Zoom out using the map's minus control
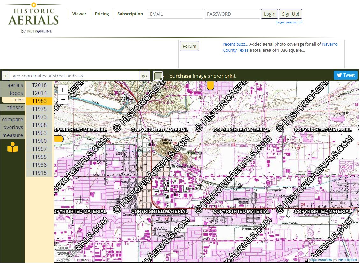The image size is (360, 263). (x=63, y=99)
